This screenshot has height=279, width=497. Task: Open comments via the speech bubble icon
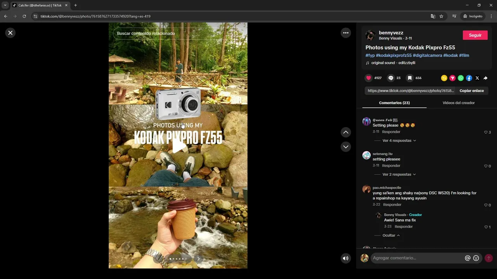pyautogui.click(x=391, y=78)
